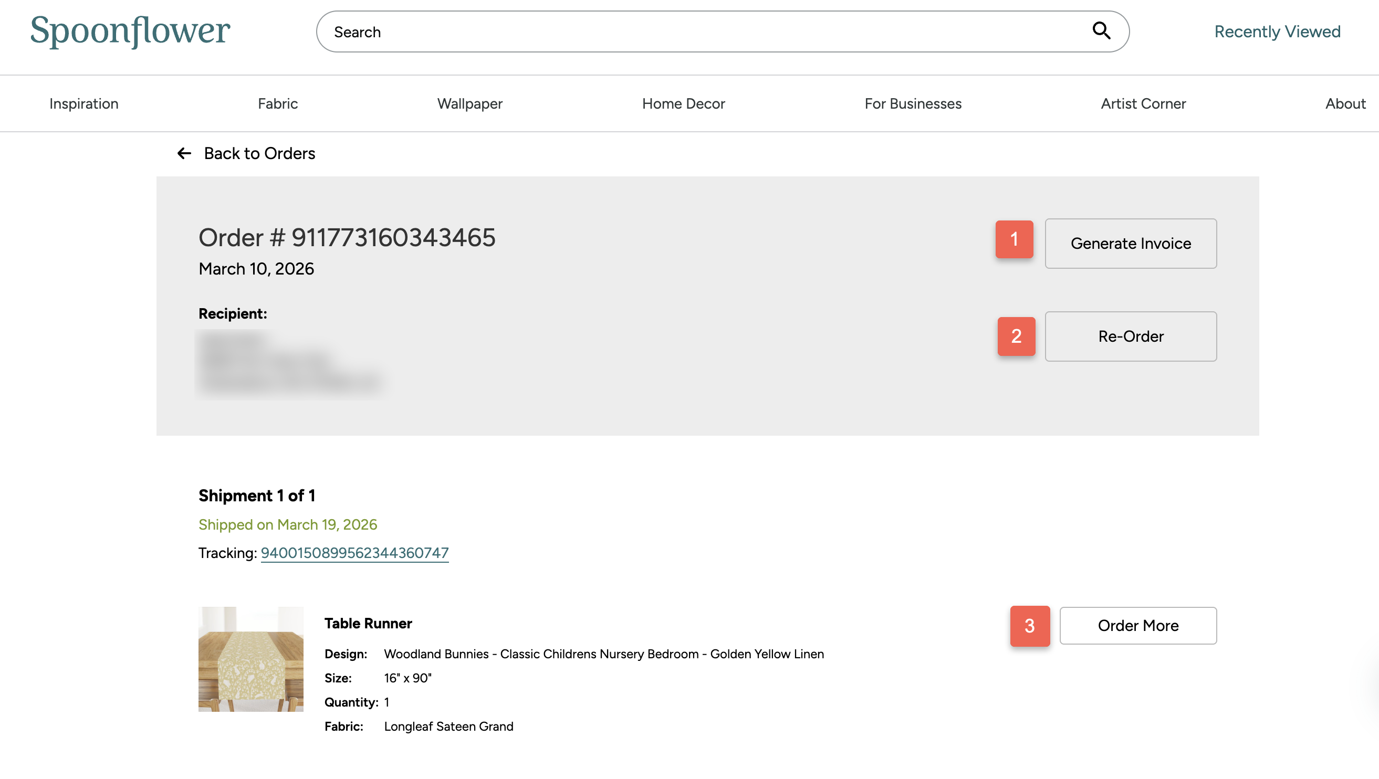The height and width of the screenshot is (779, 1379).
Task: Open the Inspiration menu
Action: [x=84, y=104]
